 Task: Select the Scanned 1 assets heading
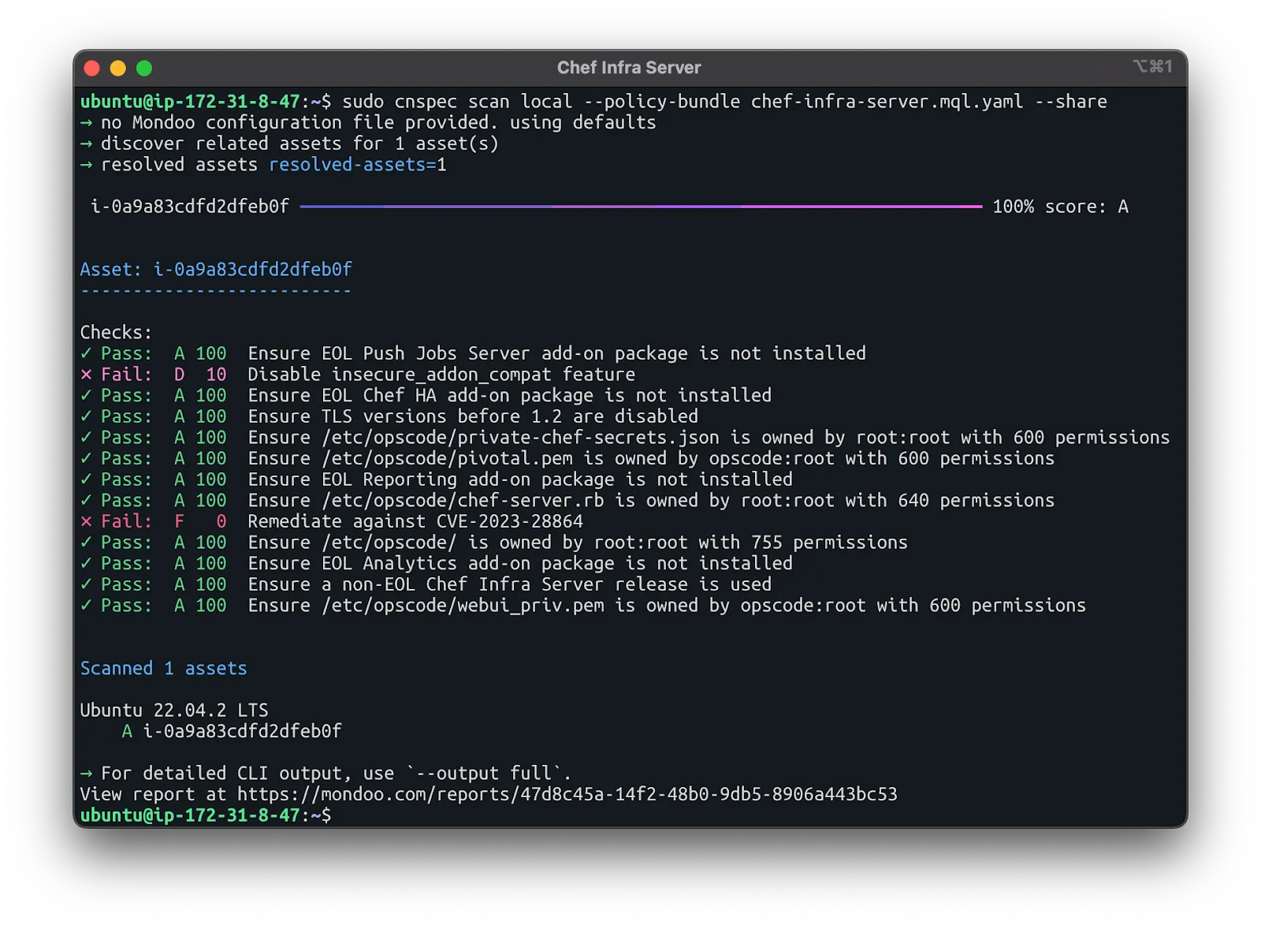[x=163, y=668]
